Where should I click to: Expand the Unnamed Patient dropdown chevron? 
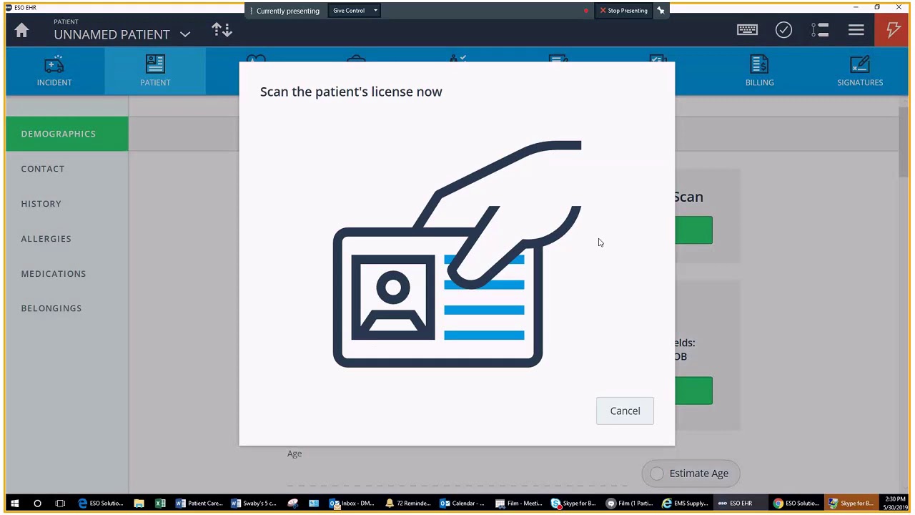[x=185, y=34]
